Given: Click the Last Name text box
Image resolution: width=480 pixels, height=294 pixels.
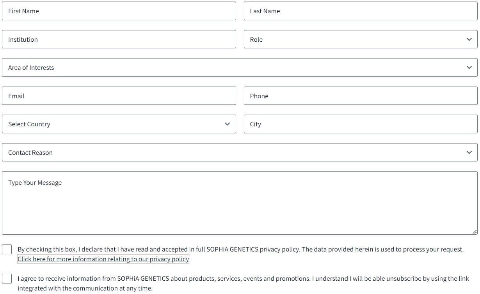Looking at the screenshot, I should coord(360,11).
